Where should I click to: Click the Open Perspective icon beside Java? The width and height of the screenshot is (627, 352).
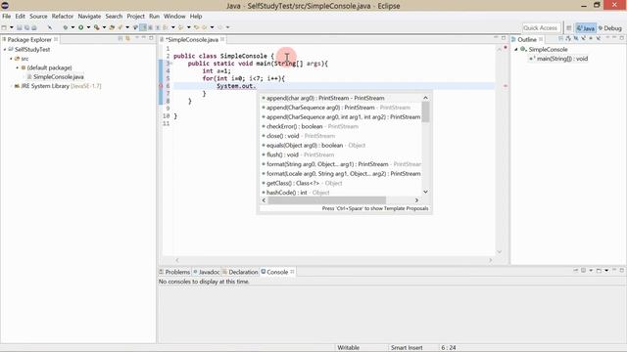(x=568, y=28)
